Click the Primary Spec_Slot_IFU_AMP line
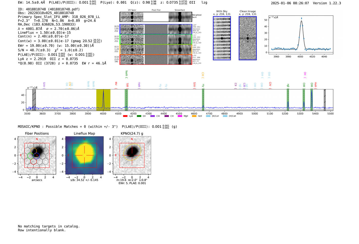This screenshot has height=244, width=359. 59,17
